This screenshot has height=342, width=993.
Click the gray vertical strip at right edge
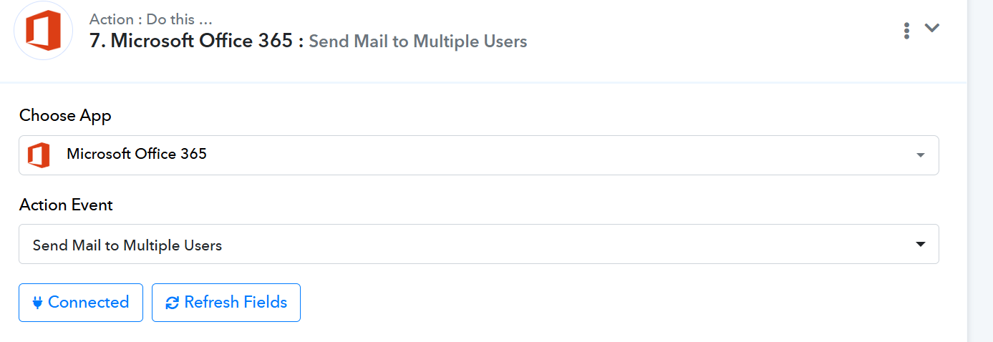coord(980,171)
